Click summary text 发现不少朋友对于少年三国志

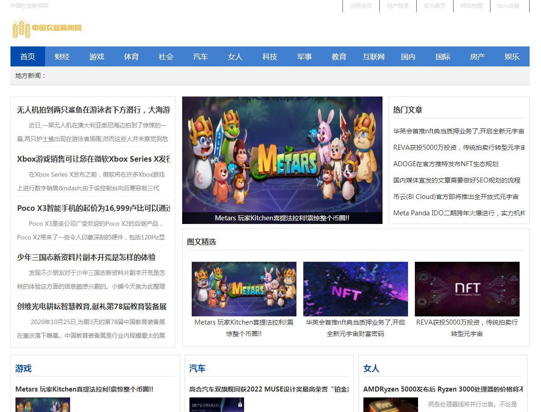point(91,280)
